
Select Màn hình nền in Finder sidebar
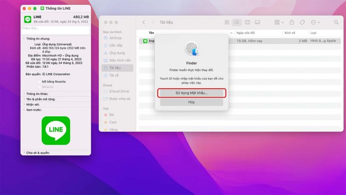(x=117, y=60)
